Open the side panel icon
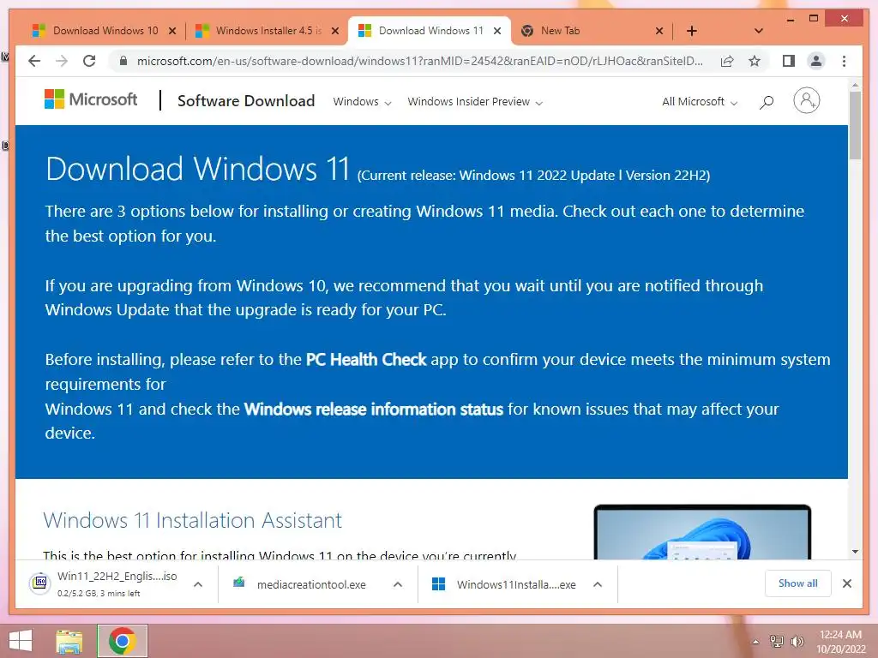This screenshot has height=658, width=878. [x=789, y=61]
